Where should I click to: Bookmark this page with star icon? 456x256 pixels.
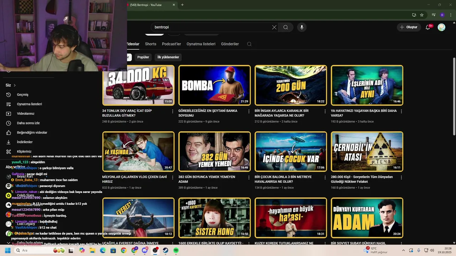click(422, 15)
